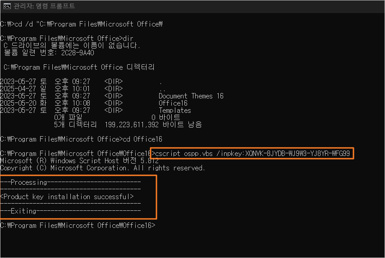Click the window title text "관리자: 명령 프롬프트"

pyautogui.click(x=44, y=6)
